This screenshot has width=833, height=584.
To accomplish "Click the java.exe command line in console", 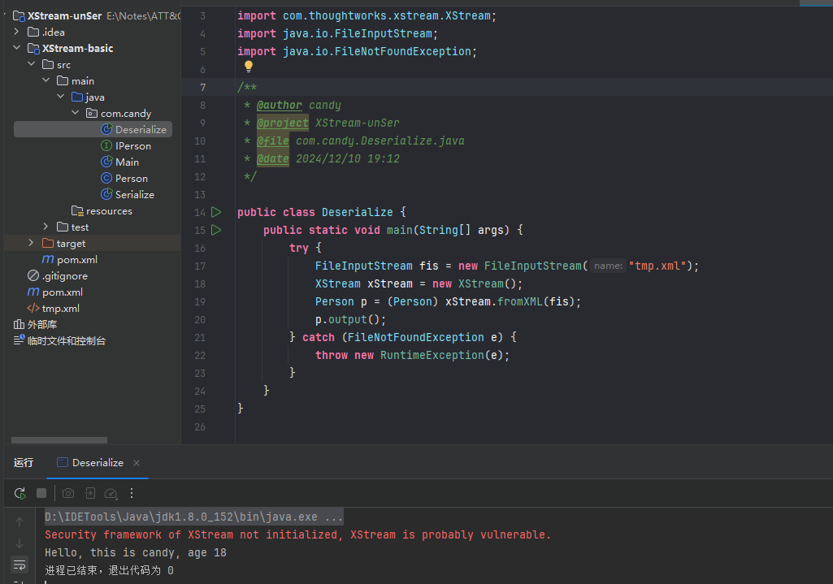I will coord(193,517).
